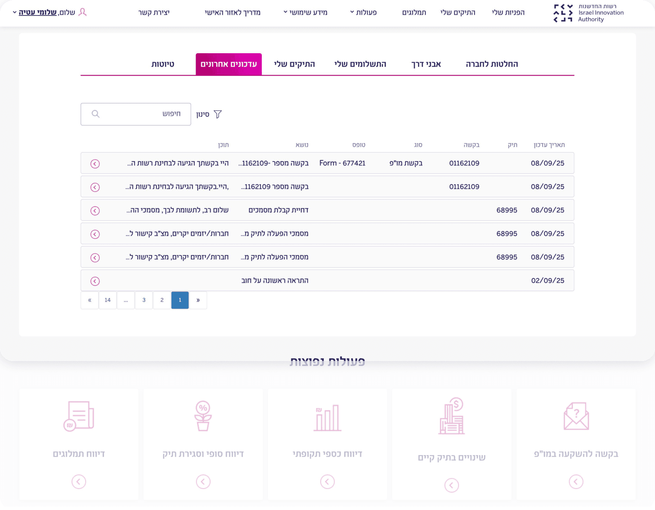655x510 pixels.
Task: Open מדריך לאזור האישי menu item
Action: (x=233, y=12)
